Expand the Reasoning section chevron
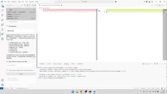Viewport: 167px width, 94px height. (x=34, y=31)
